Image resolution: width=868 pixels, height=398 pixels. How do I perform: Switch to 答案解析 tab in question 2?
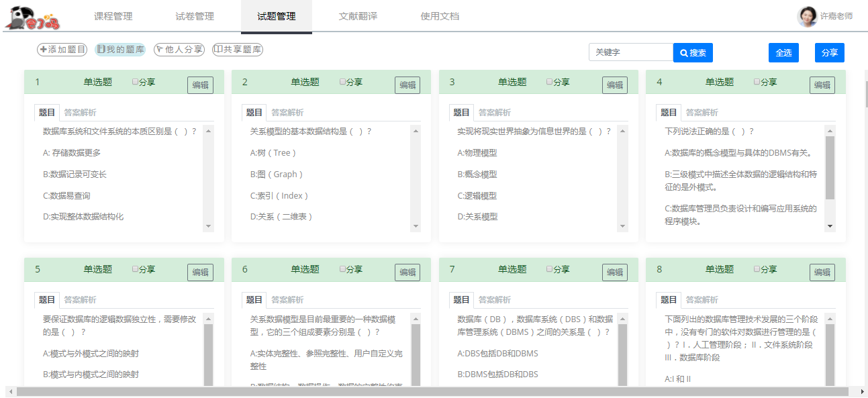(287, 113)
